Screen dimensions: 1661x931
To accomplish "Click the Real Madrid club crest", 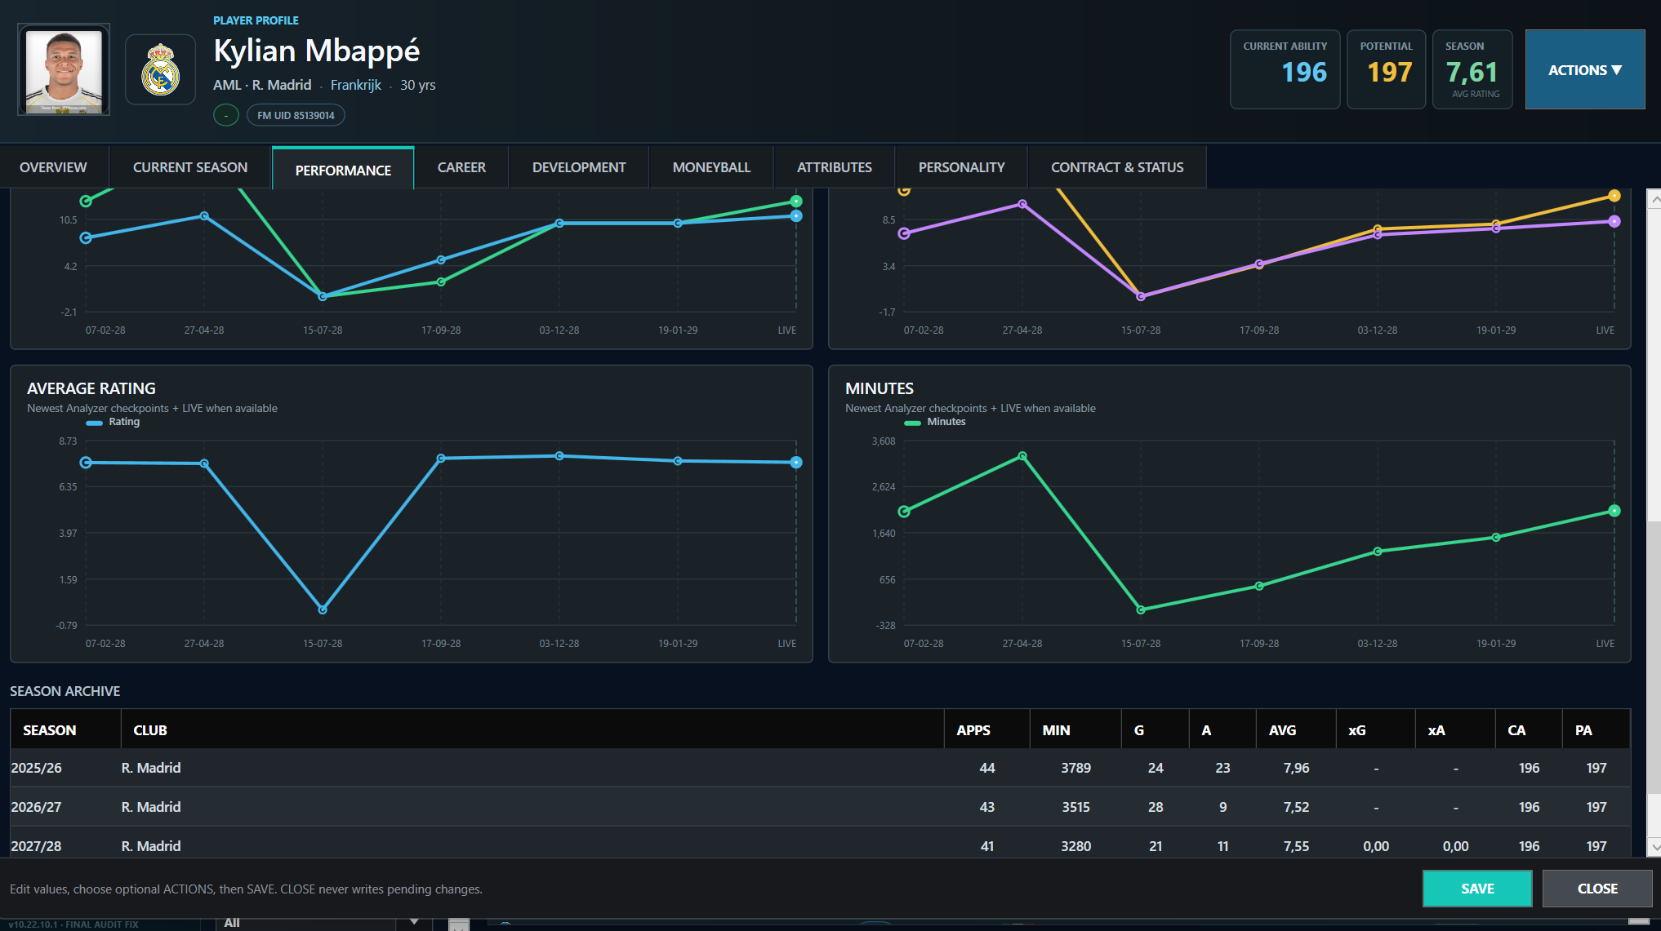I will 160,70.
